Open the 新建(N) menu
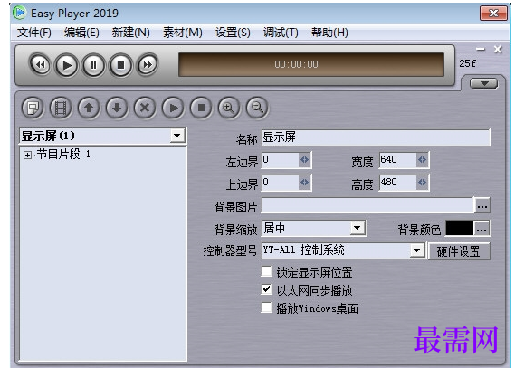This screenshot has width=515, height=368. pyautogui.click(x=130, y=33)
